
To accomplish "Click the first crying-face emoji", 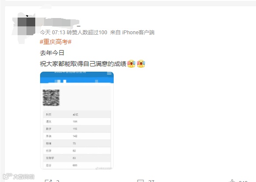I will click(x=131, y=64).
